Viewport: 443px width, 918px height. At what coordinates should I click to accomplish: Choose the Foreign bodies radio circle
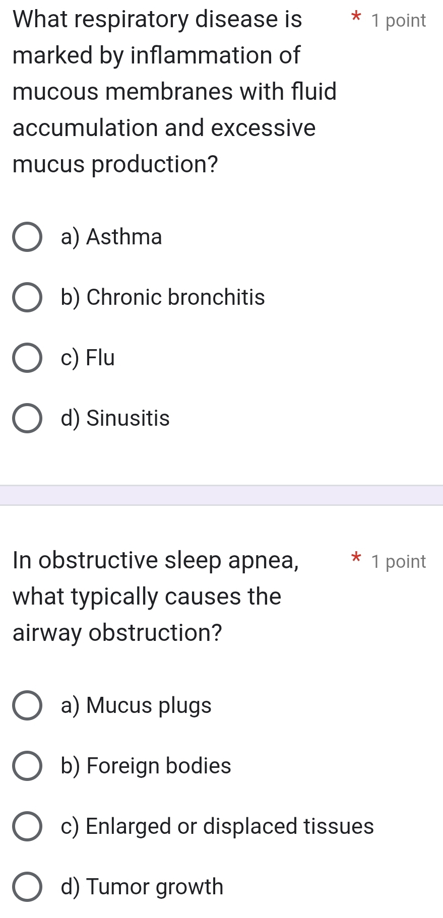point(27,766)
